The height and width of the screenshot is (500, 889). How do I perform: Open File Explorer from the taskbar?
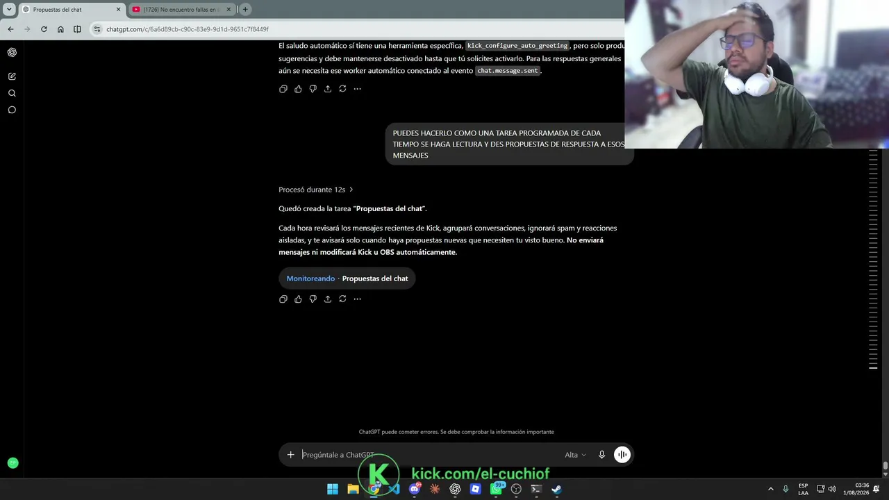click(x=353, y=489)
